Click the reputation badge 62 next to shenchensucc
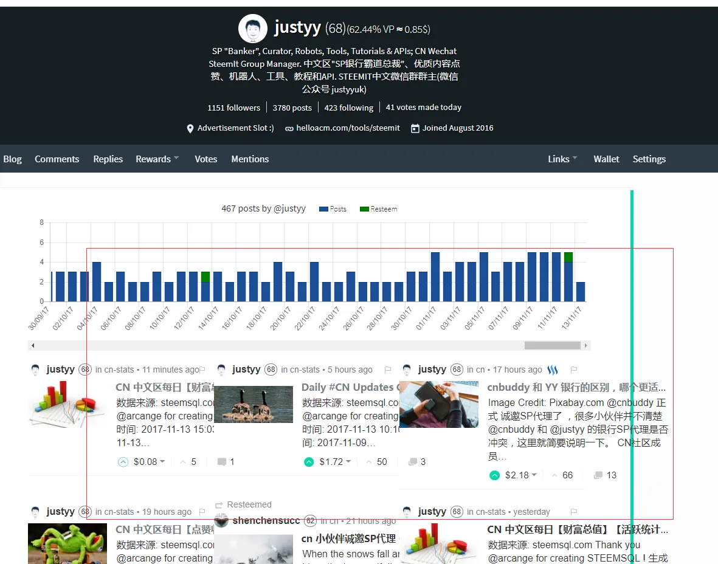 [x=311, y=520]
